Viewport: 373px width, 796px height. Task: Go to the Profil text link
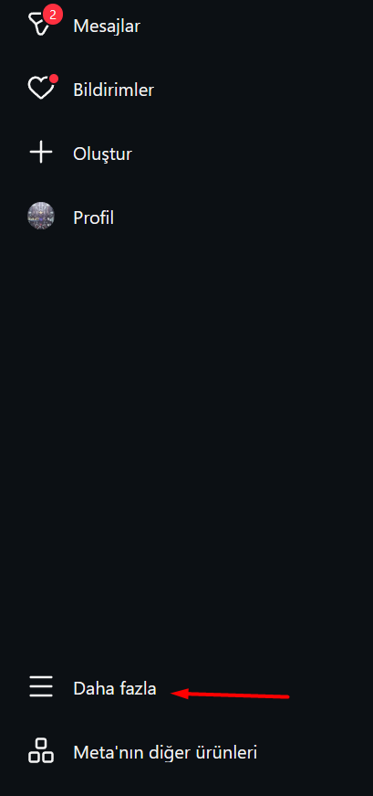(93, 218)
